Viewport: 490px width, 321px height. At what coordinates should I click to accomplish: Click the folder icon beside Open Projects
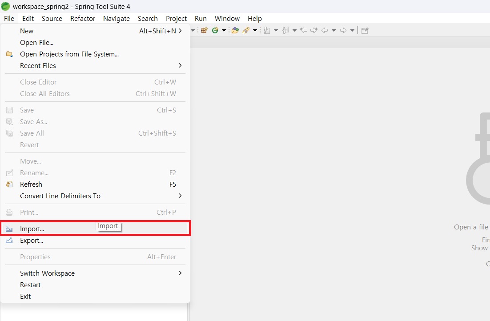coord(9,54)
